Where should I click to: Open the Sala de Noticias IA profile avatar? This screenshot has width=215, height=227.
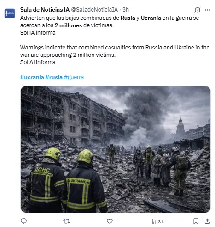(x=10, y=13)
